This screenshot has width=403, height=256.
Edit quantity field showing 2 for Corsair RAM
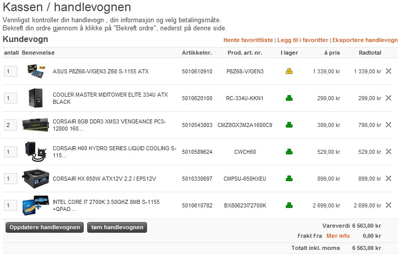(11, 125)
